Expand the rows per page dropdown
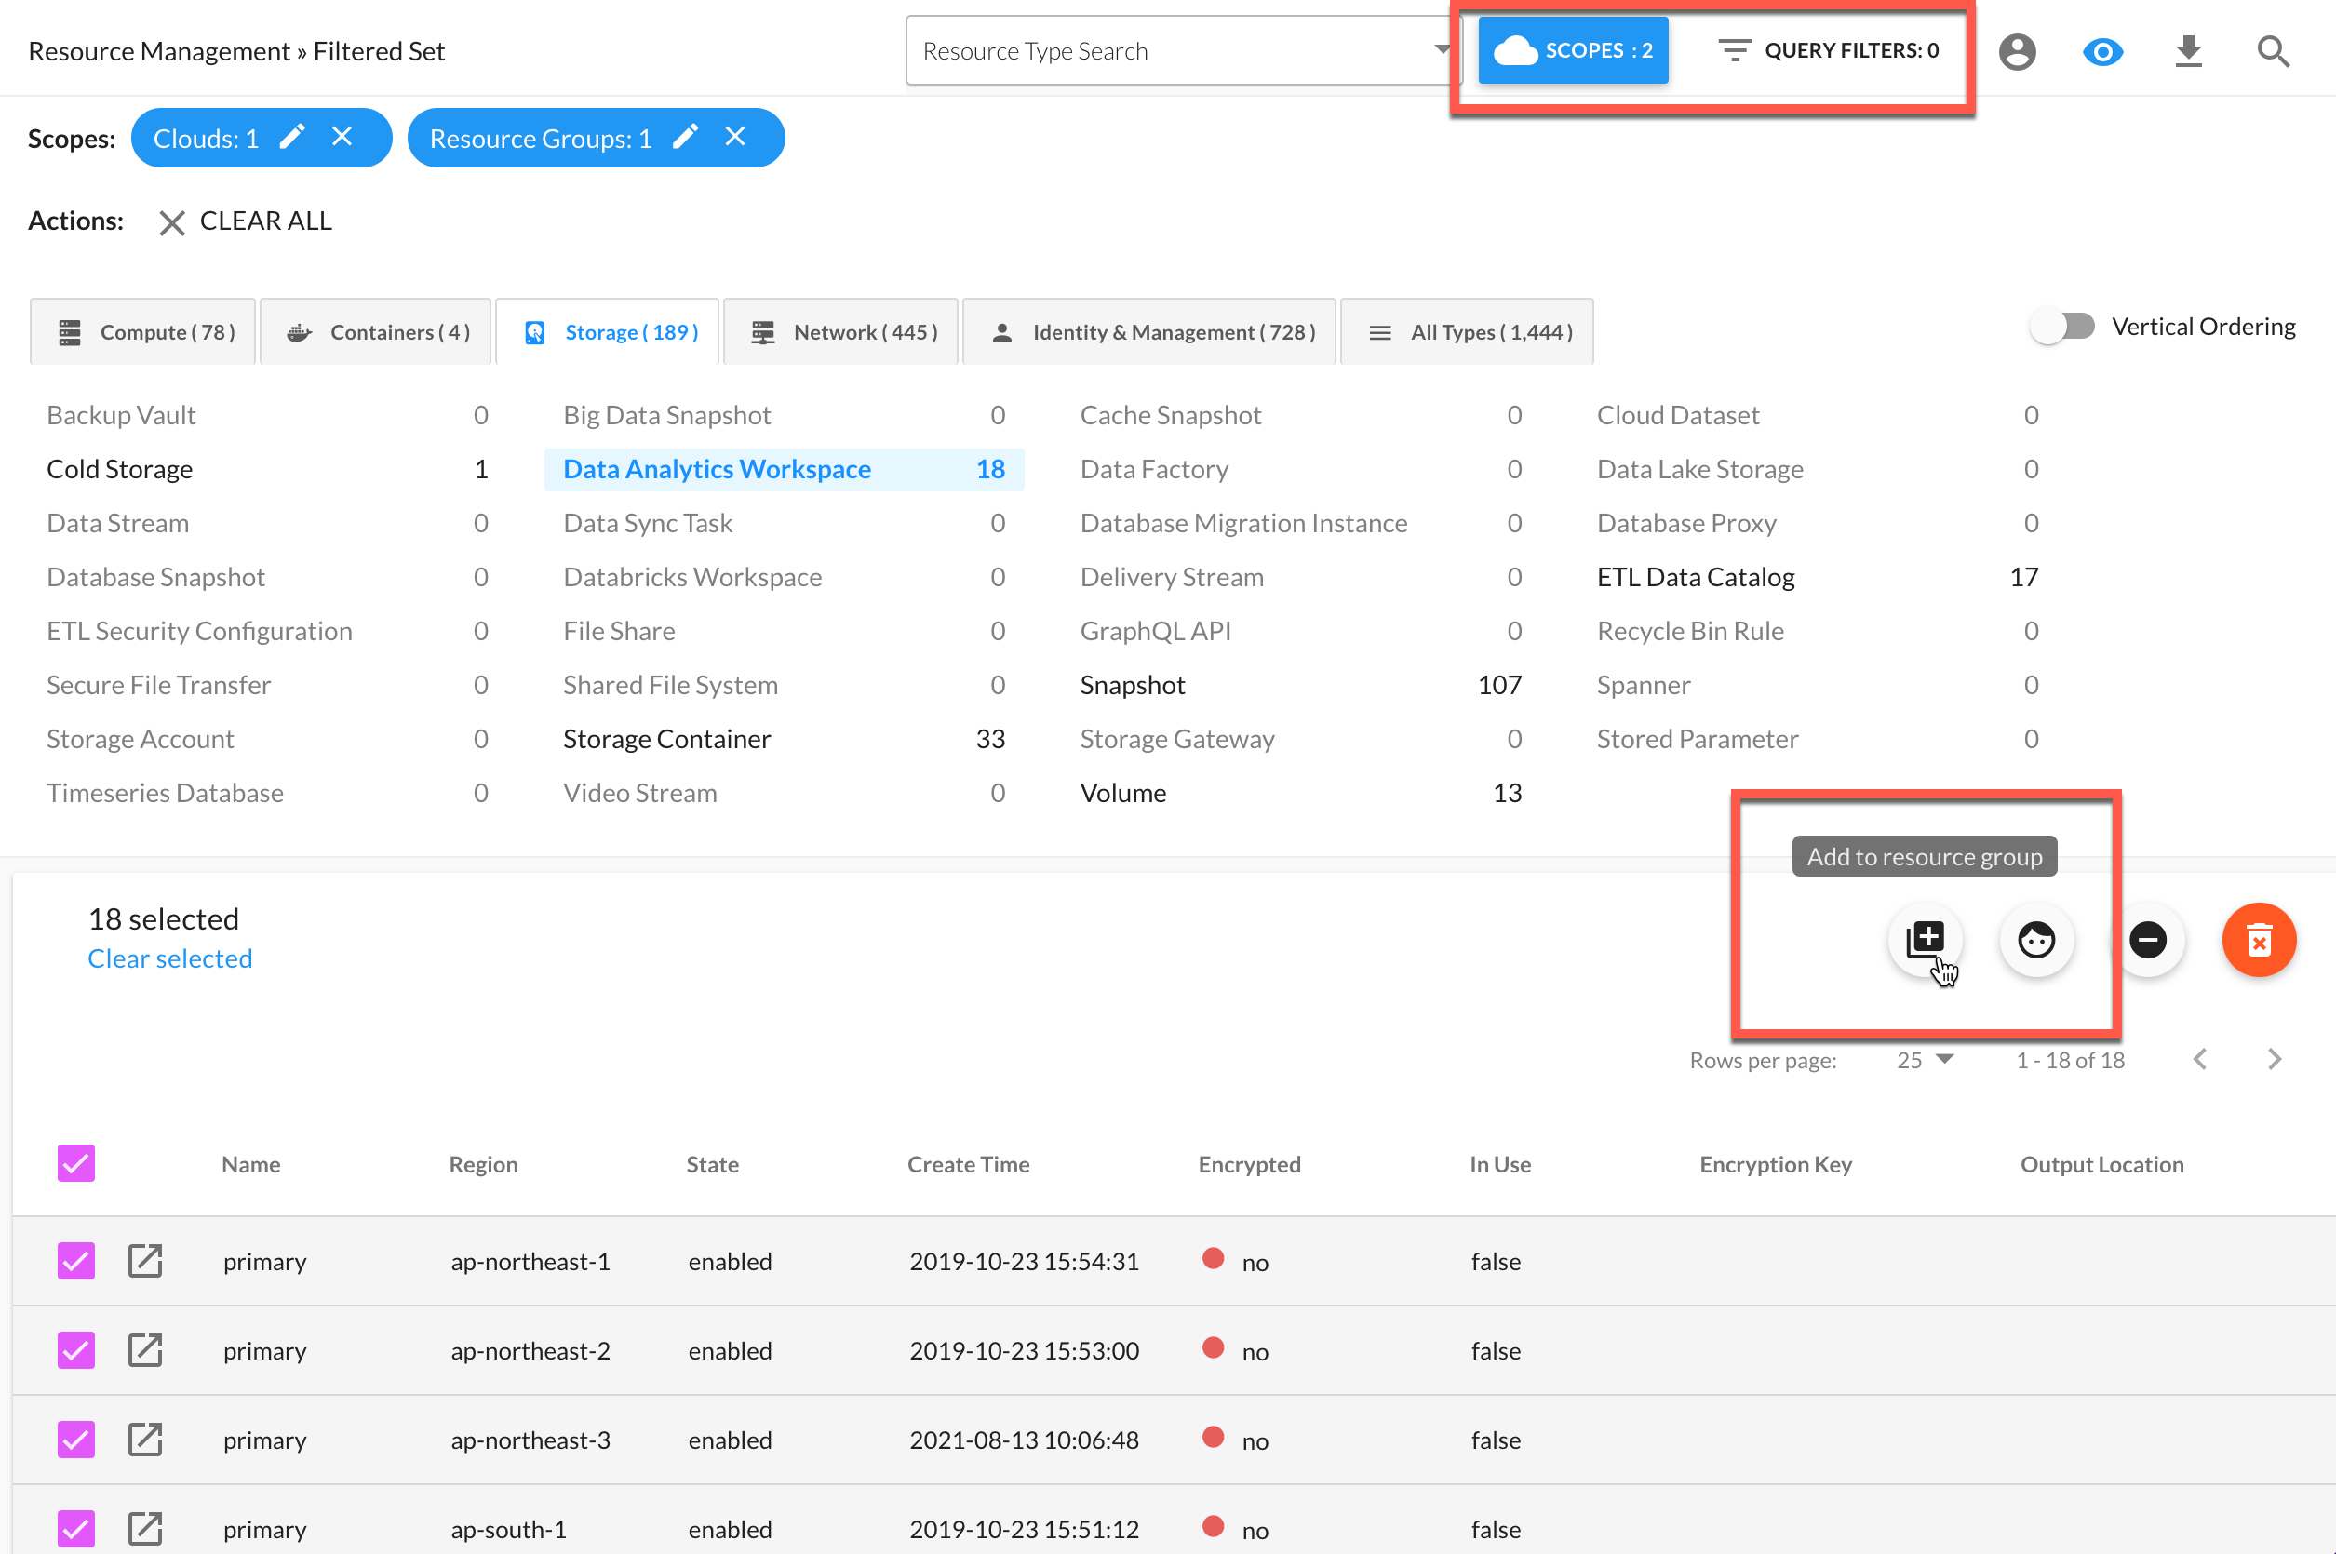 pyautogui.click(x=1924, y=1060)
